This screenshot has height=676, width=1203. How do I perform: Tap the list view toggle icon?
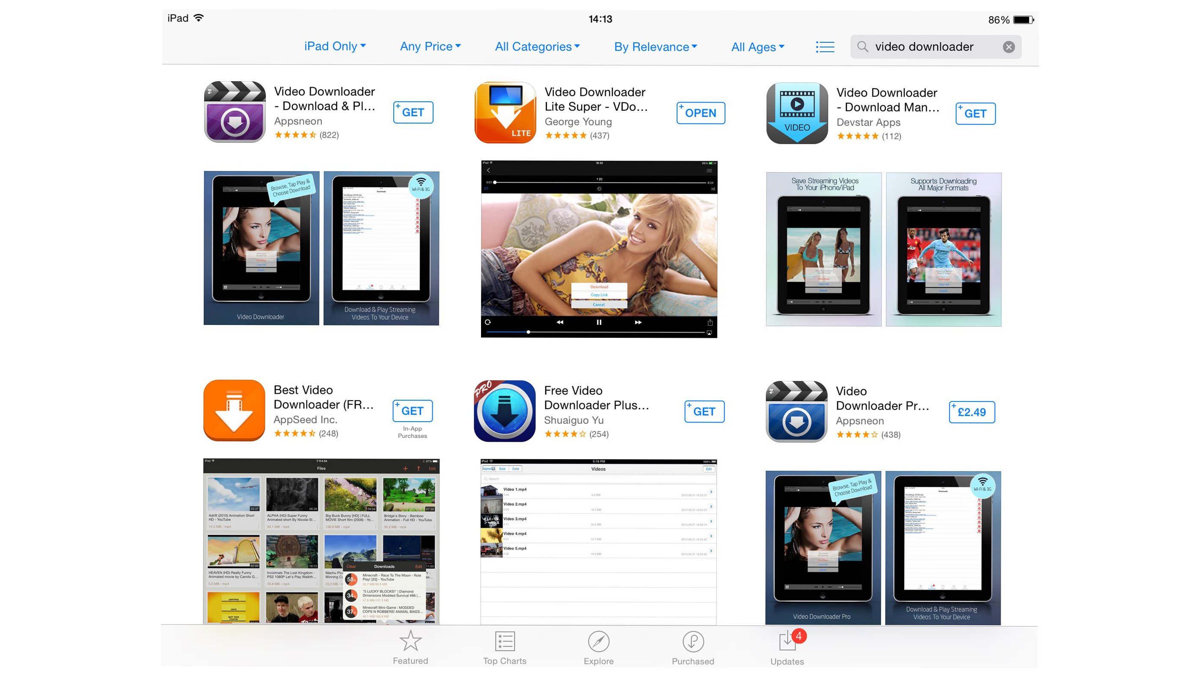[825, 46]
